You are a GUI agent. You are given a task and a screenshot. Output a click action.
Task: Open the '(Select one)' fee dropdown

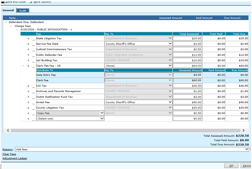(x=102, y=118)
